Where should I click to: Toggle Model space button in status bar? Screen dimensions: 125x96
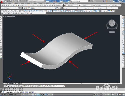(x=94, y=94)
